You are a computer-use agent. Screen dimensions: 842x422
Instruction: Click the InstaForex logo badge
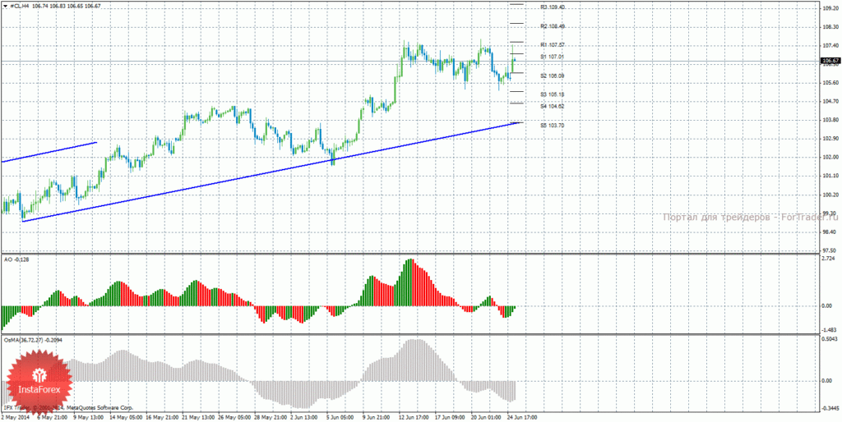point(38,384)
